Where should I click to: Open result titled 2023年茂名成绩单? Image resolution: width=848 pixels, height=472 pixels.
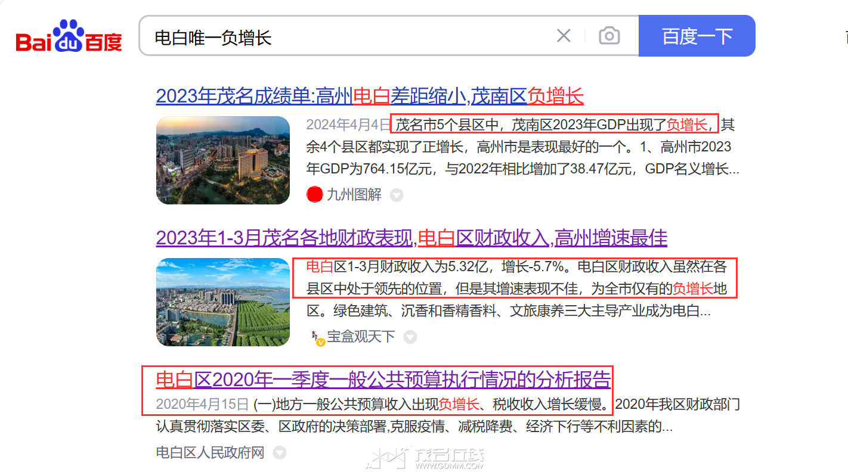(x=370, y=96)
